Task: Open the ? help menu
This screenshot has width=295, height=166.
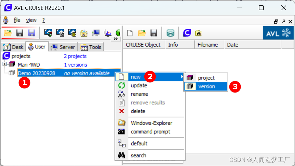Action: [44, 20]
